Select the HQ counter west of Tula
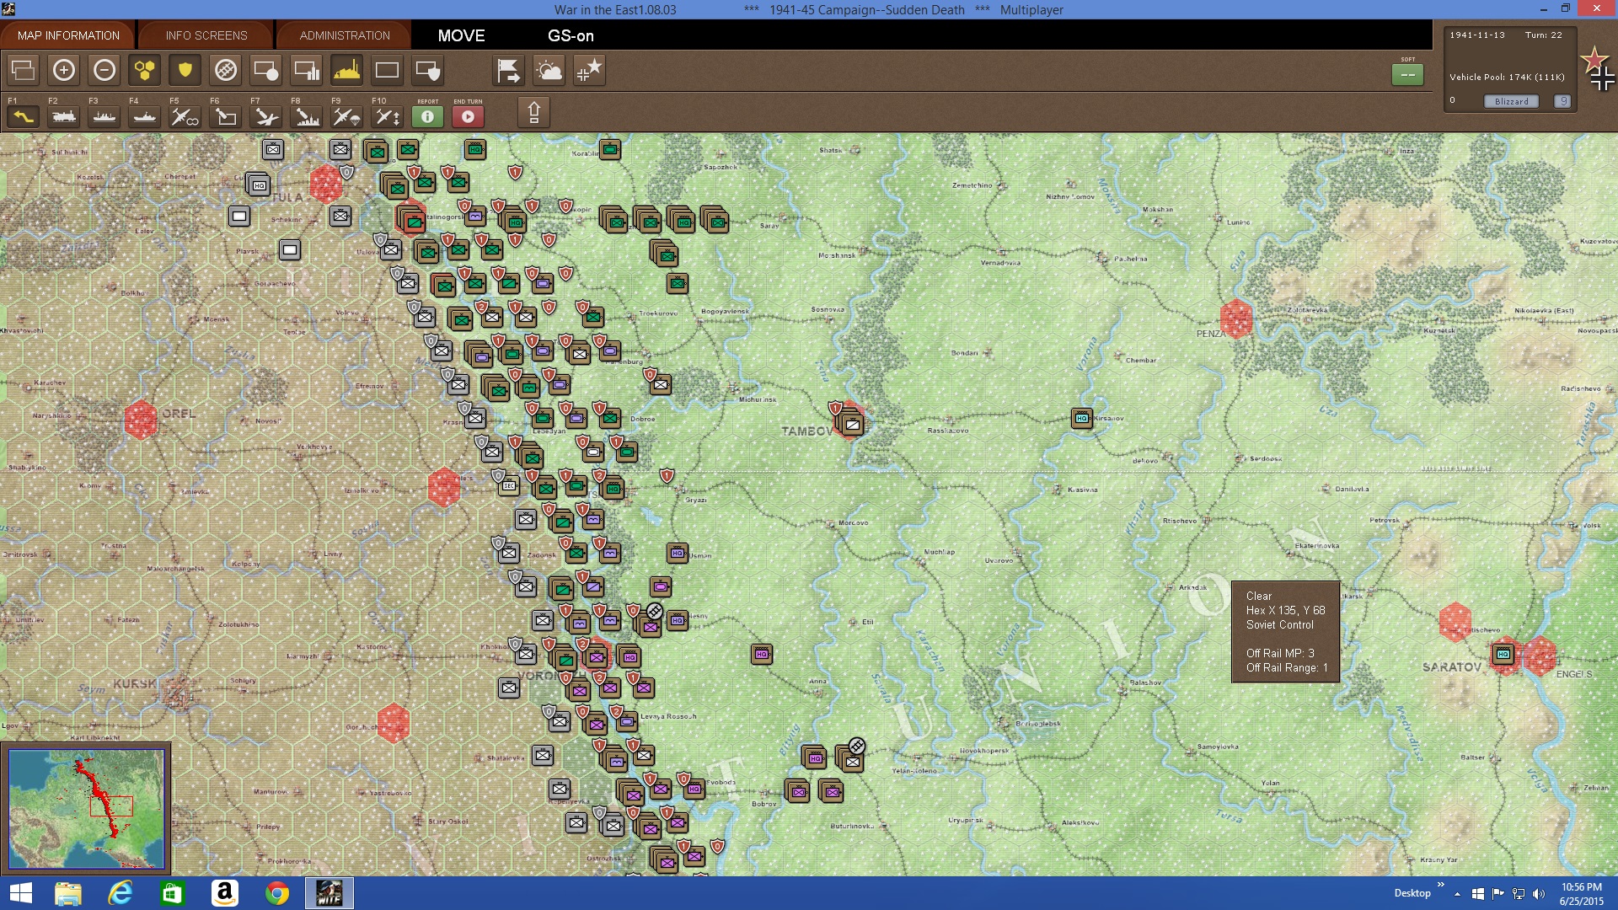This screenshot has width=1618, height=910. point(259,185)
